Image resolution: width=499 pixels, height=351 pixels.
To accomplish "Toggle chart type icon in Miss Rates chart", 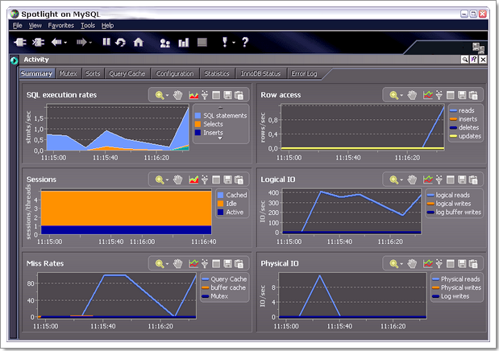I will tap(193, 263).
